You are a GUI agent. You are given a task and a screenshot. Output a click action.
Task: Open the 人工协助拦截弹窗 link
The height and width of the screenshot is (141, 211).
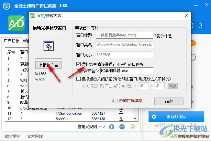[127, 100]
